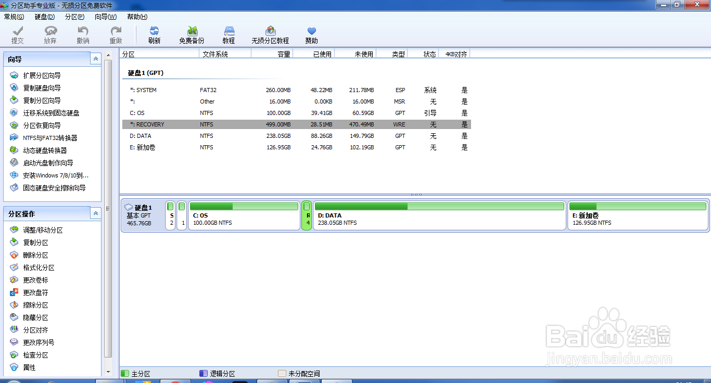
Task: Click the 撤销 (Undo) toolbar icon
Action: pos(83,35)
